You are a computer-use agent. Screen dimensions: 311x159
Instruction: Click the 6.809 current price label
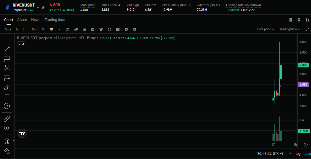click(x=303, y=65)
